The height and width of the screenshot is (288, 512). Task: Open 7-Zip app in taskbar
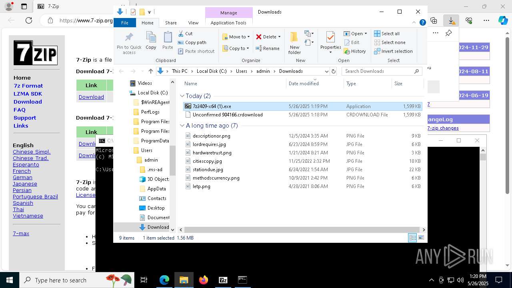click(223, 280)
